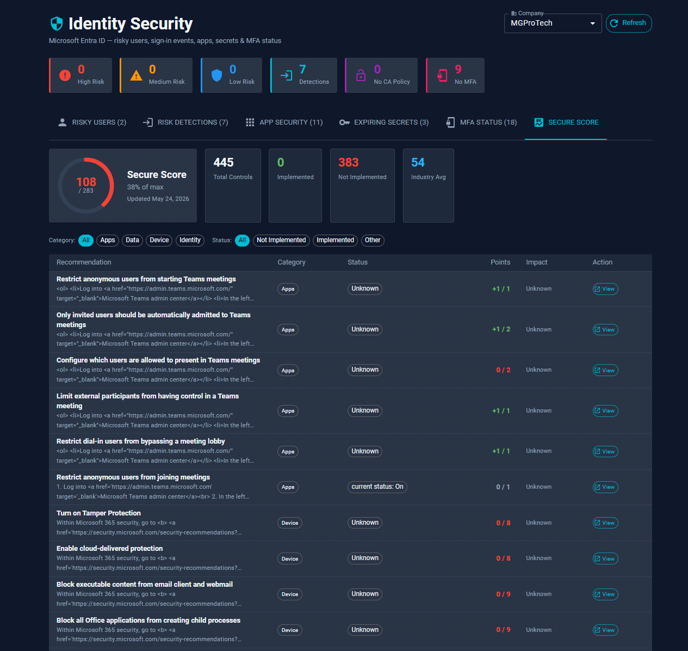Click the 'Updated May 24, 2026' text
688x651 pixels.
[158, 199]
